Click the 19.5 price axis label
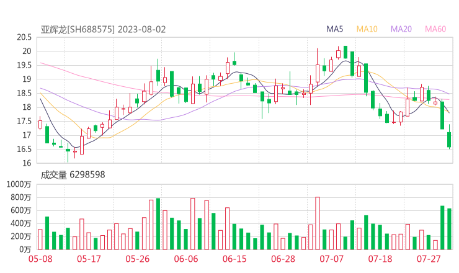459x273 pixels. [x=24, y=65]
